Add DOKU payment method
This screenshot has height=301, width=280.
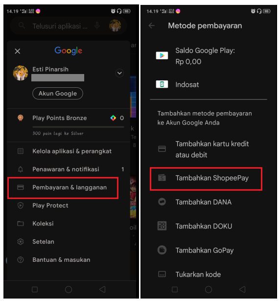209,226
